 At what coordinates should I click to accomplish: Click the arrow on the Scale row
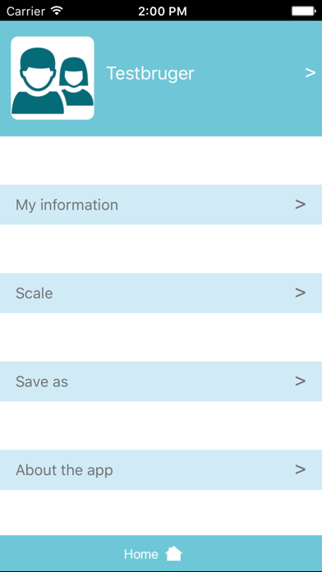[x=300, y=293]
